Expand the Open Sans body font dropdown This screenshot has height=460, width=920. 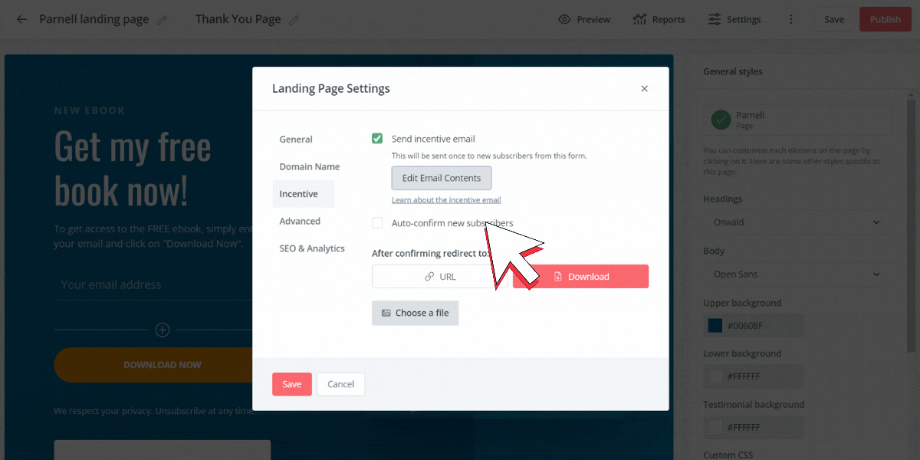[x=797, y=274]
